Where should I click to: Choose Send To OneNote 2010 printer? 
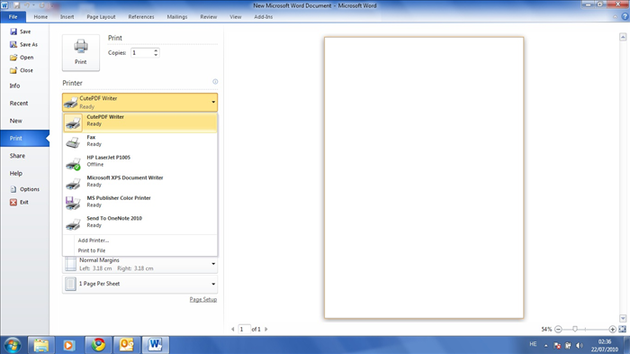(139, 222)
